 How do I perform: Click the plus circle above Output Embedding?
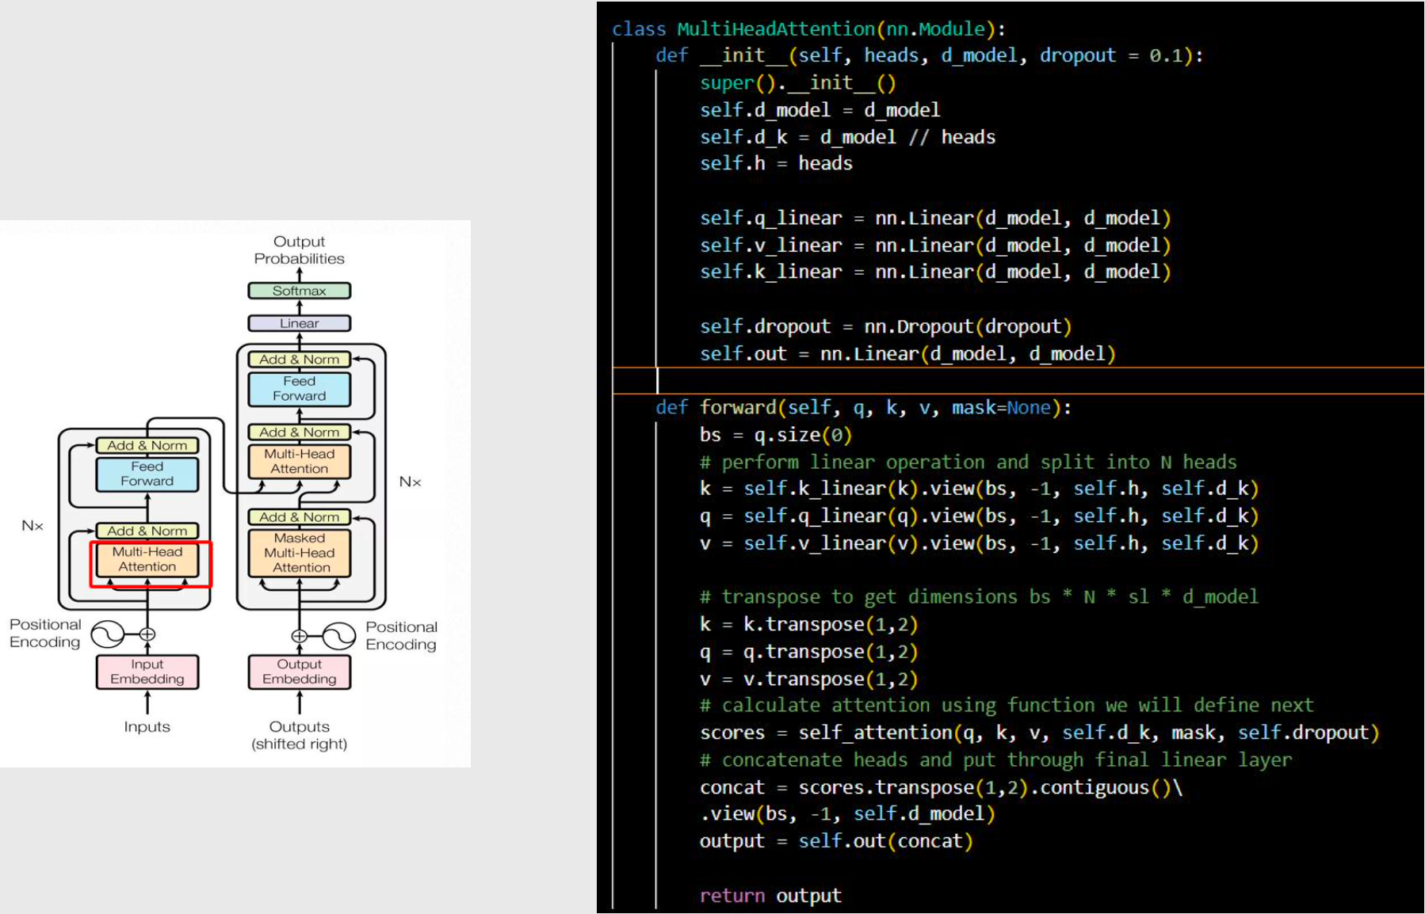[299, 636]
